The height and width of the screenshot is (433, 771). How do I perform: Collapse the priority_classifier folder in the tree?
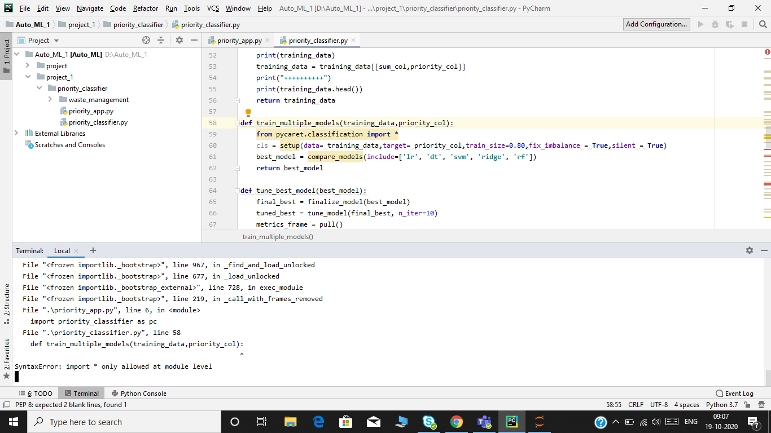39,88
